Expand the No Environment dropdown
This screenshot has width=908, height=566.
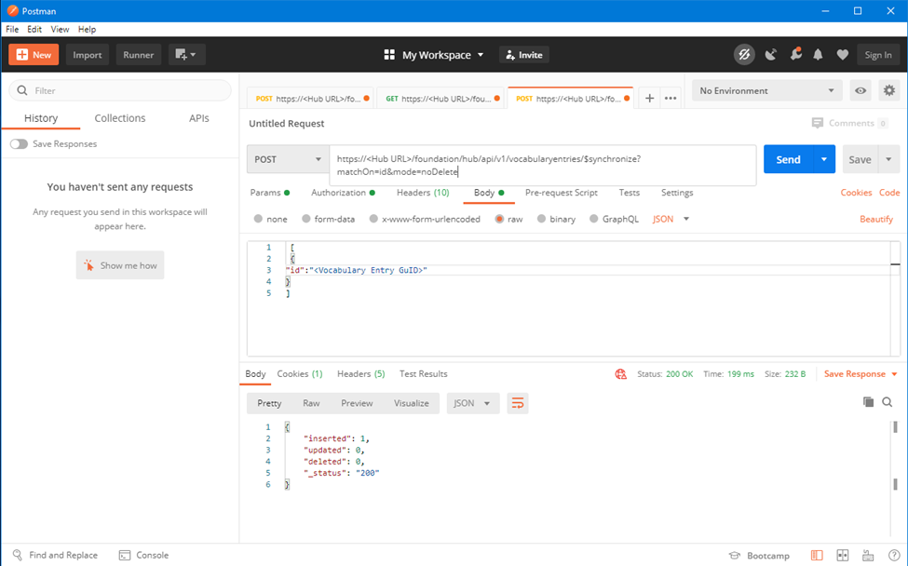click(x=766, y=90)
